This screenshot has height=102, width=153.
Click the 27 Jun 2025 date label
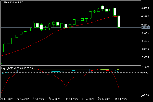coord(23,99)
